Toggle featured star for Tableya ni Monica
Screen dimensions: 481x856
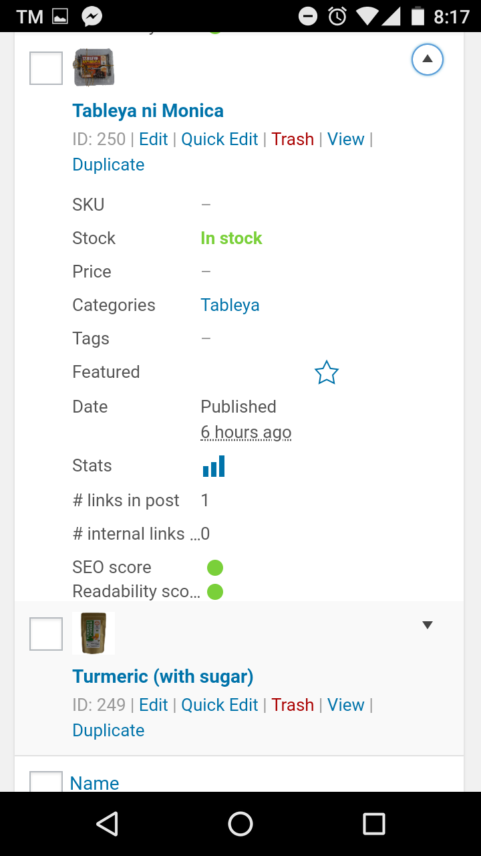327,372
